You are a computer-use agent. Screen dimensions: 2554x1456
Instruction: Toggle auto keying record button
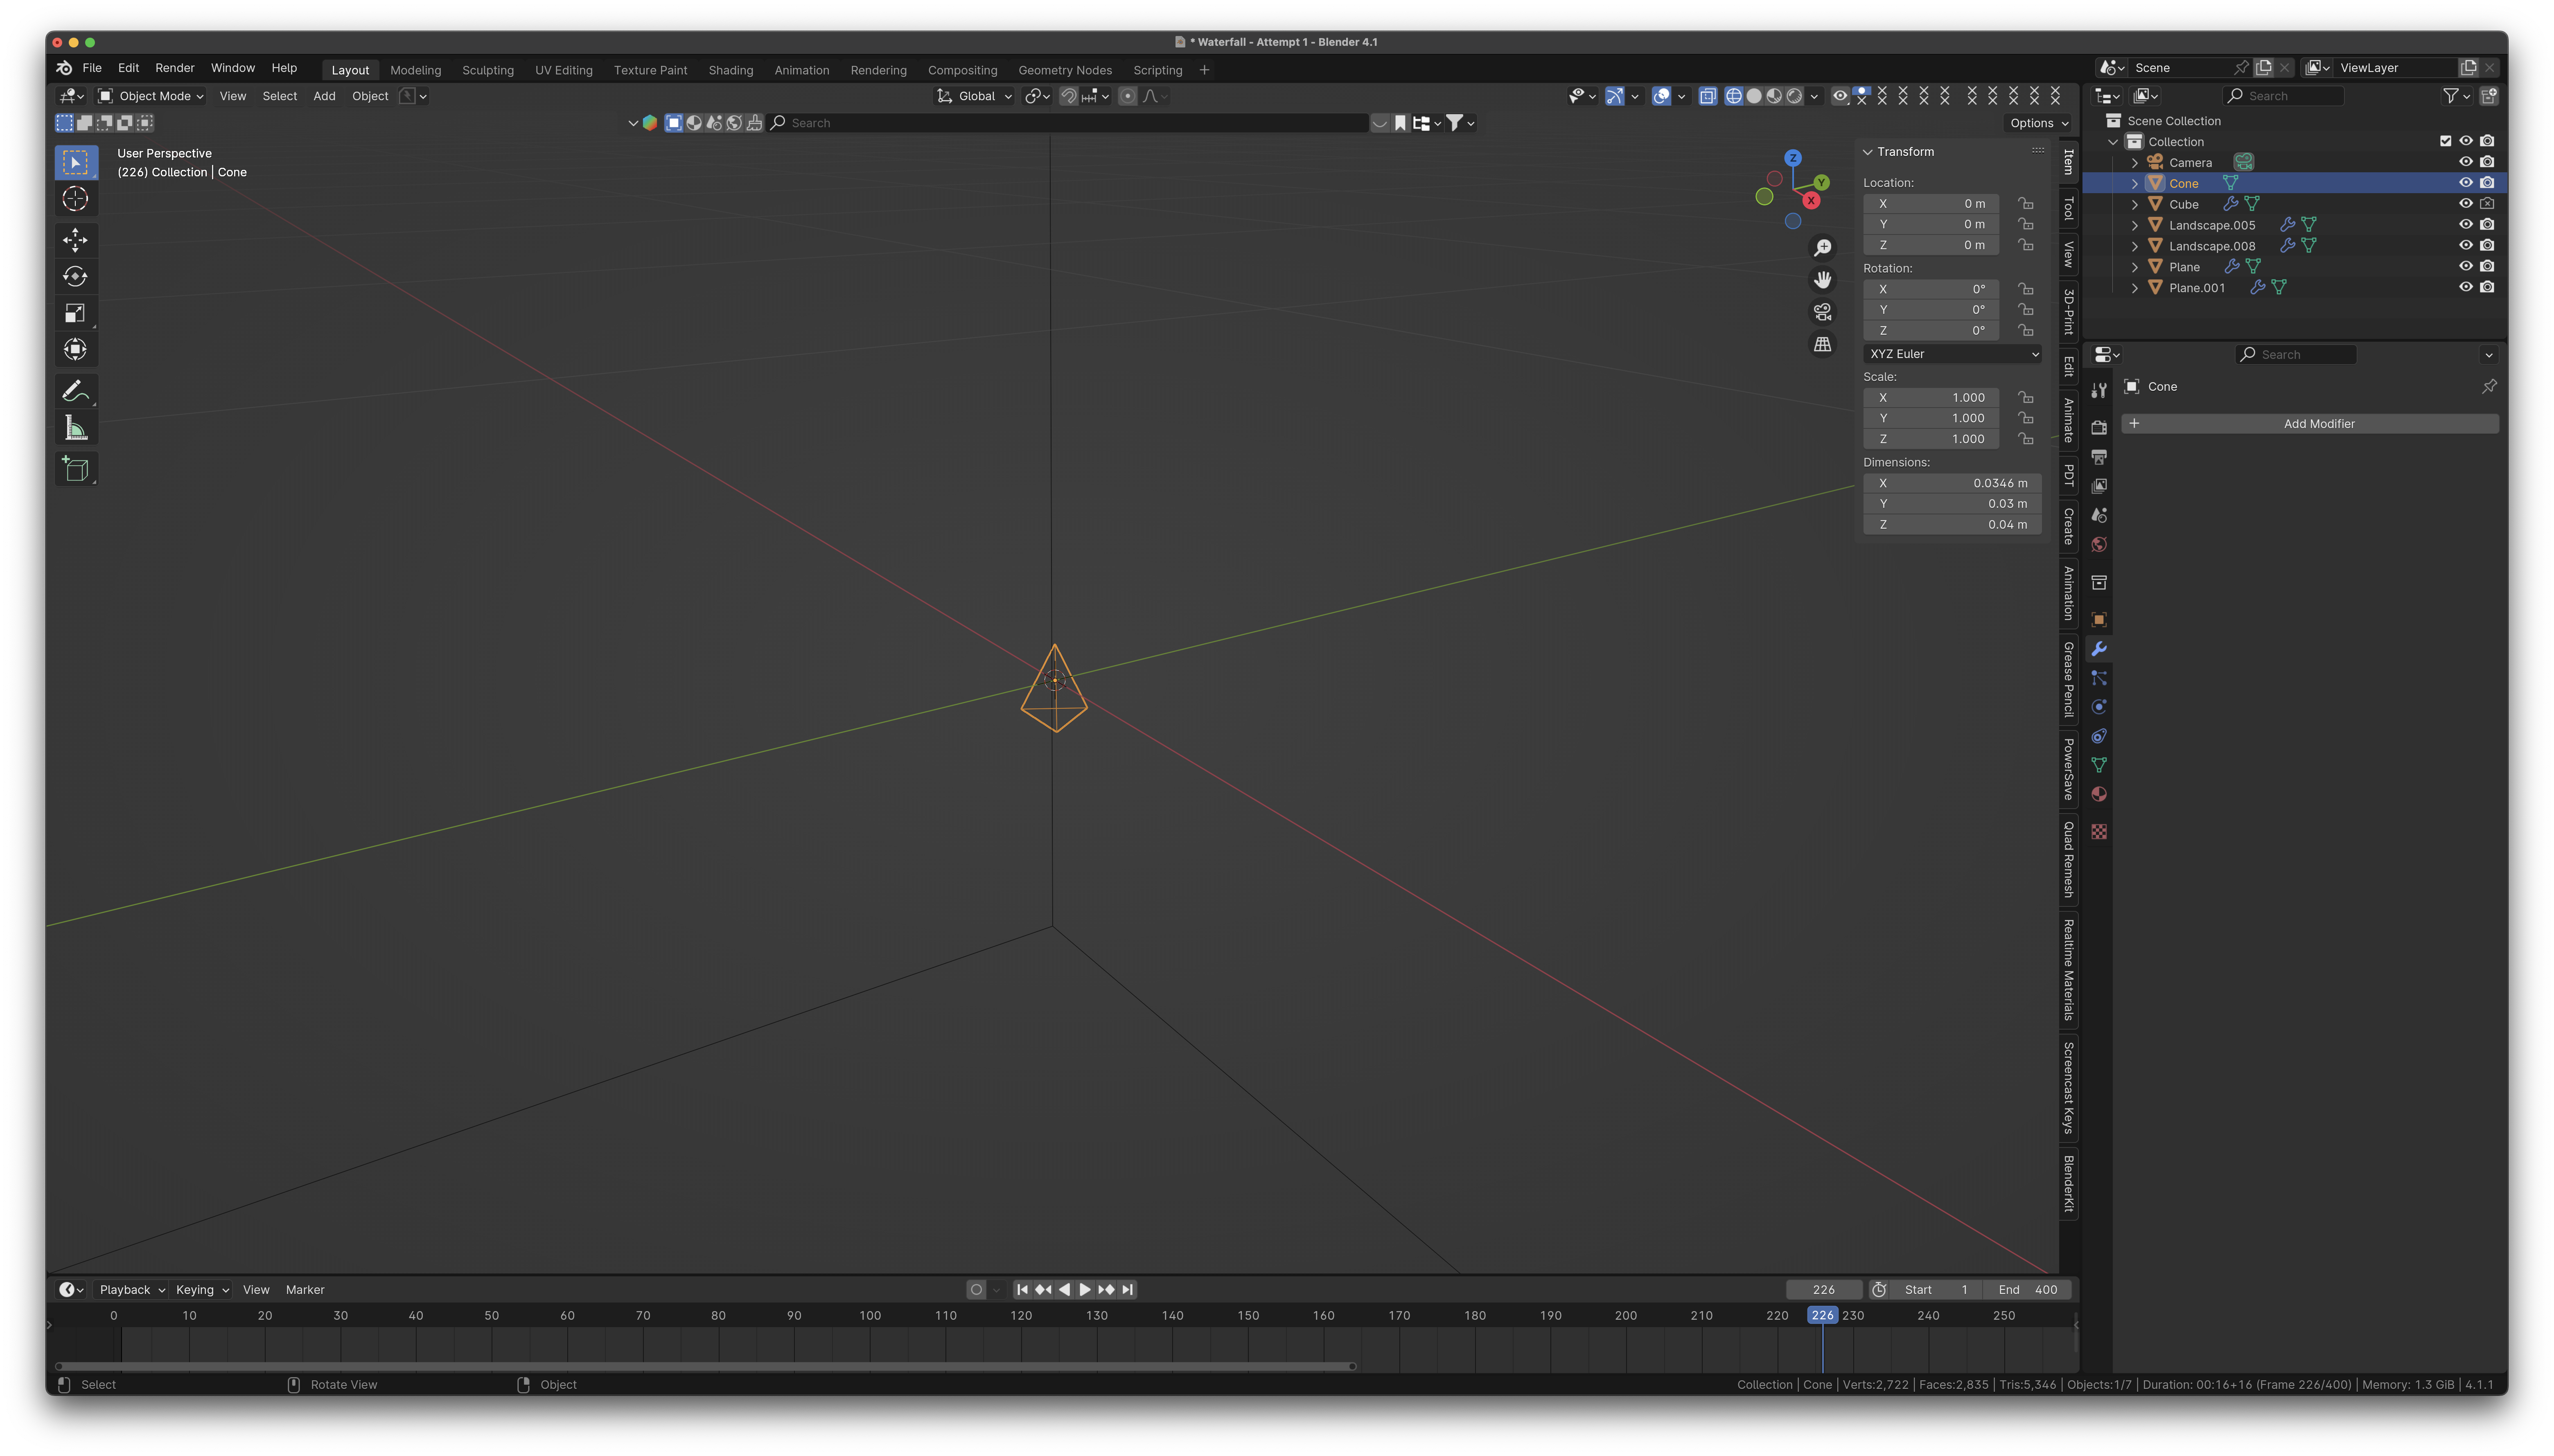(x=976, y=1290)
